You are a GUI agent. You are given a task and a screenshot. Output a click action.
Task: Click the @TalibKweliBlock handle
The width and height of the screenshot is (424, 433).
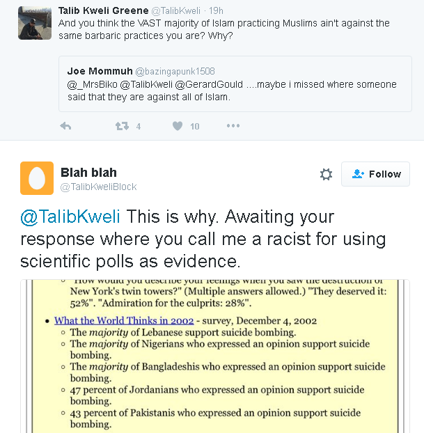coord(99,187)
